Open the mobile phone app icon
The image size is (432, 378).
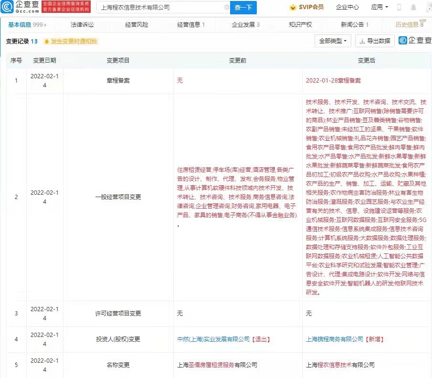click(399, 7)
